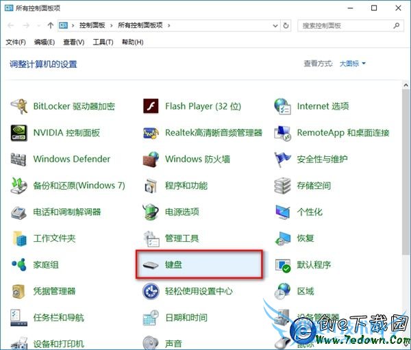Open the 个性化 monitor icon
Image resolution: width=411 pixels, height=350 pixels.
[x=283, y=212]
